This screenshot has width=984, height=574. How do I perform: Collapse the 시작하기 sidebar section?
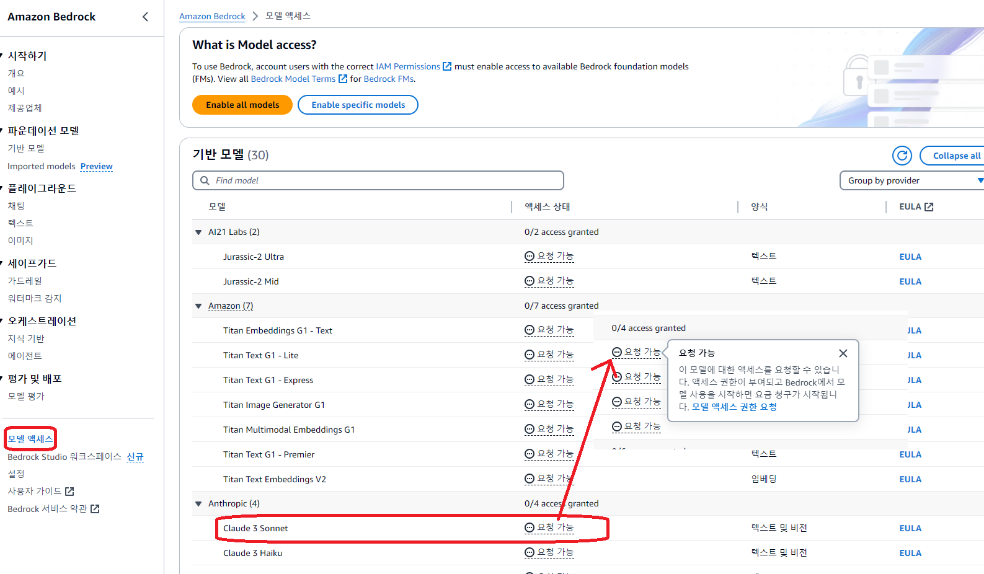2,56
